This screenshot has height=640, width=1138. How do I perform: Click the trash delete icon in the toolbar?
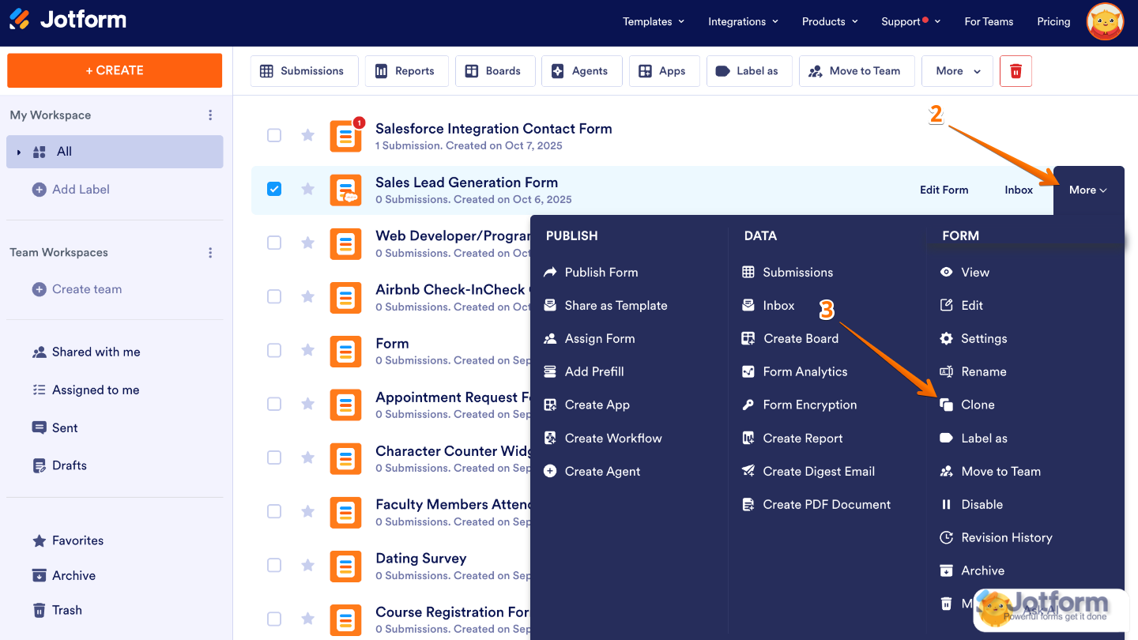(x=1016, y=71)
